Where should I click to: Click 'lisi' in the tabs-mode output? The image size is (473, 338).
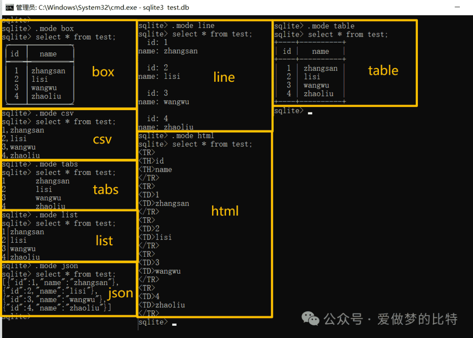point(44,189)
